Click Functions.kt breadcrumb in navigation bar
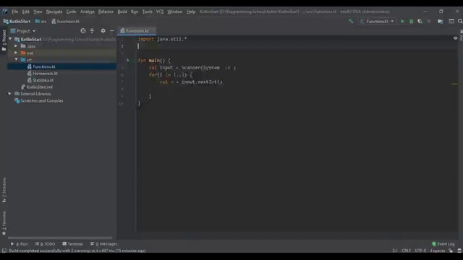The height and width of the screenshot is (260, 463). [65, 21]
